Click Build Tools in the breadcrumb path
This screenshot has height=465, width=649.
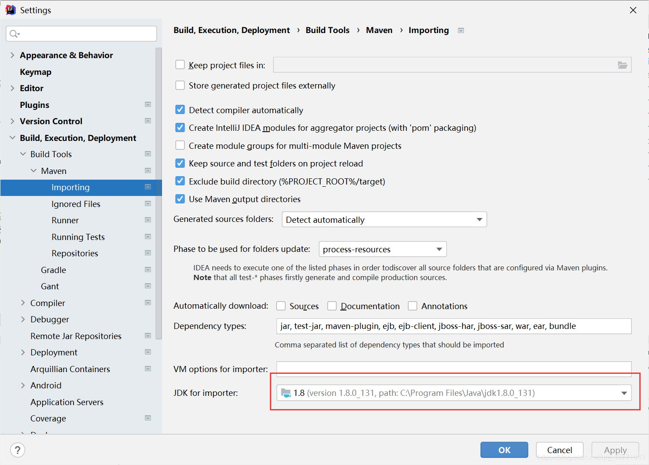(327, 30)
